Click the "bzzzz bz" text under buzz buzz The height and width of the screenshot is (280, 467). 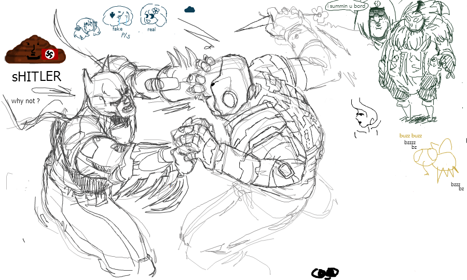point(410,144)
